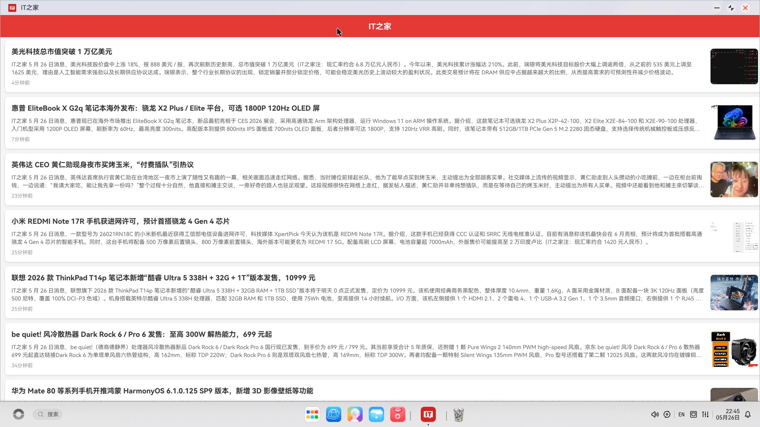Click the HP EliteBook laptop thumbnail
This screenshot has height=427, width=760.
[734, 123]
